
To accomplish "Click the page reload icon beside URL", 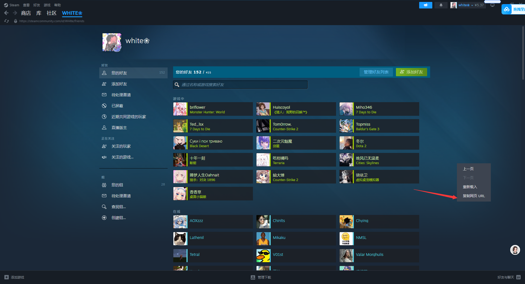I will tap(7, 21).
